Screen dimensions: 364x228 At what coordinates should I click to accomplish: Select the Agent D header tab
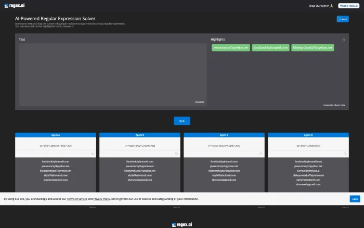[x=308, y=135]
